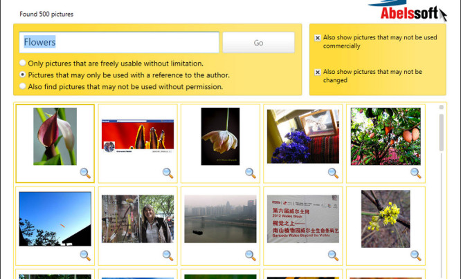The image size is (461, 279).
Task: Click the Go search button
Action: pos(258,43)
